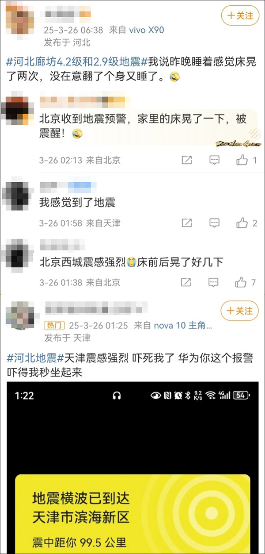
Task: Like the 我感觉到了地震 comment
Action: click(x=246, y=223)
